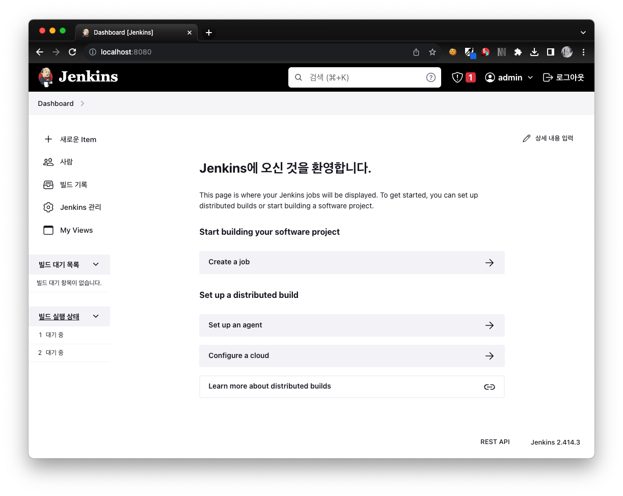Click arrow on Create a job
This screenshot has width=623, height=496.
pos(490,263)
